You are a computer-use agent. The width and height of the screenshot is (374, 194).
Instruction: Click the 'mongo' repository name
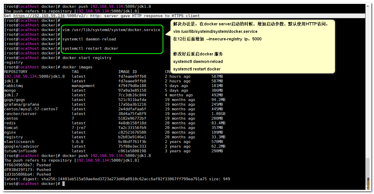pos(10,90)
